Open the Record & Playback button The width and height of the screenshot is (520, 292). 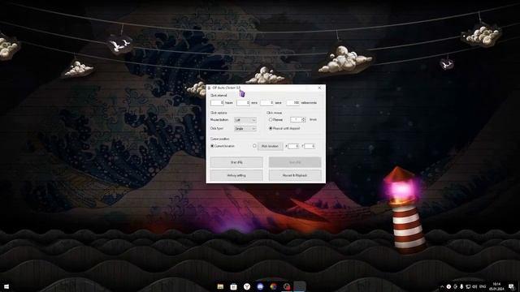tap(295, 175)
